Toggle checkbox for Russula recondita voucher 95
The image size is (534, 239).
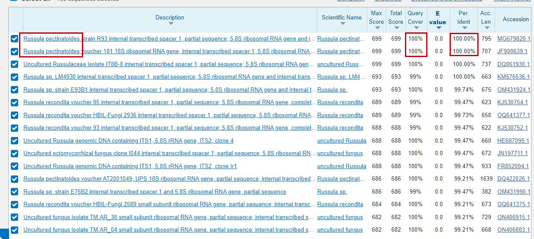coord(15,102)
